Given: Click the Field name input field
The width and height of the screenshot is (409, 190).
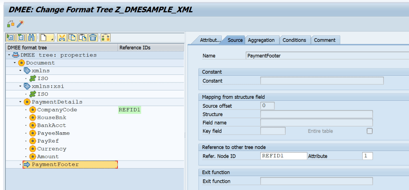Looking at the screenshot, I should coord(316,123).
